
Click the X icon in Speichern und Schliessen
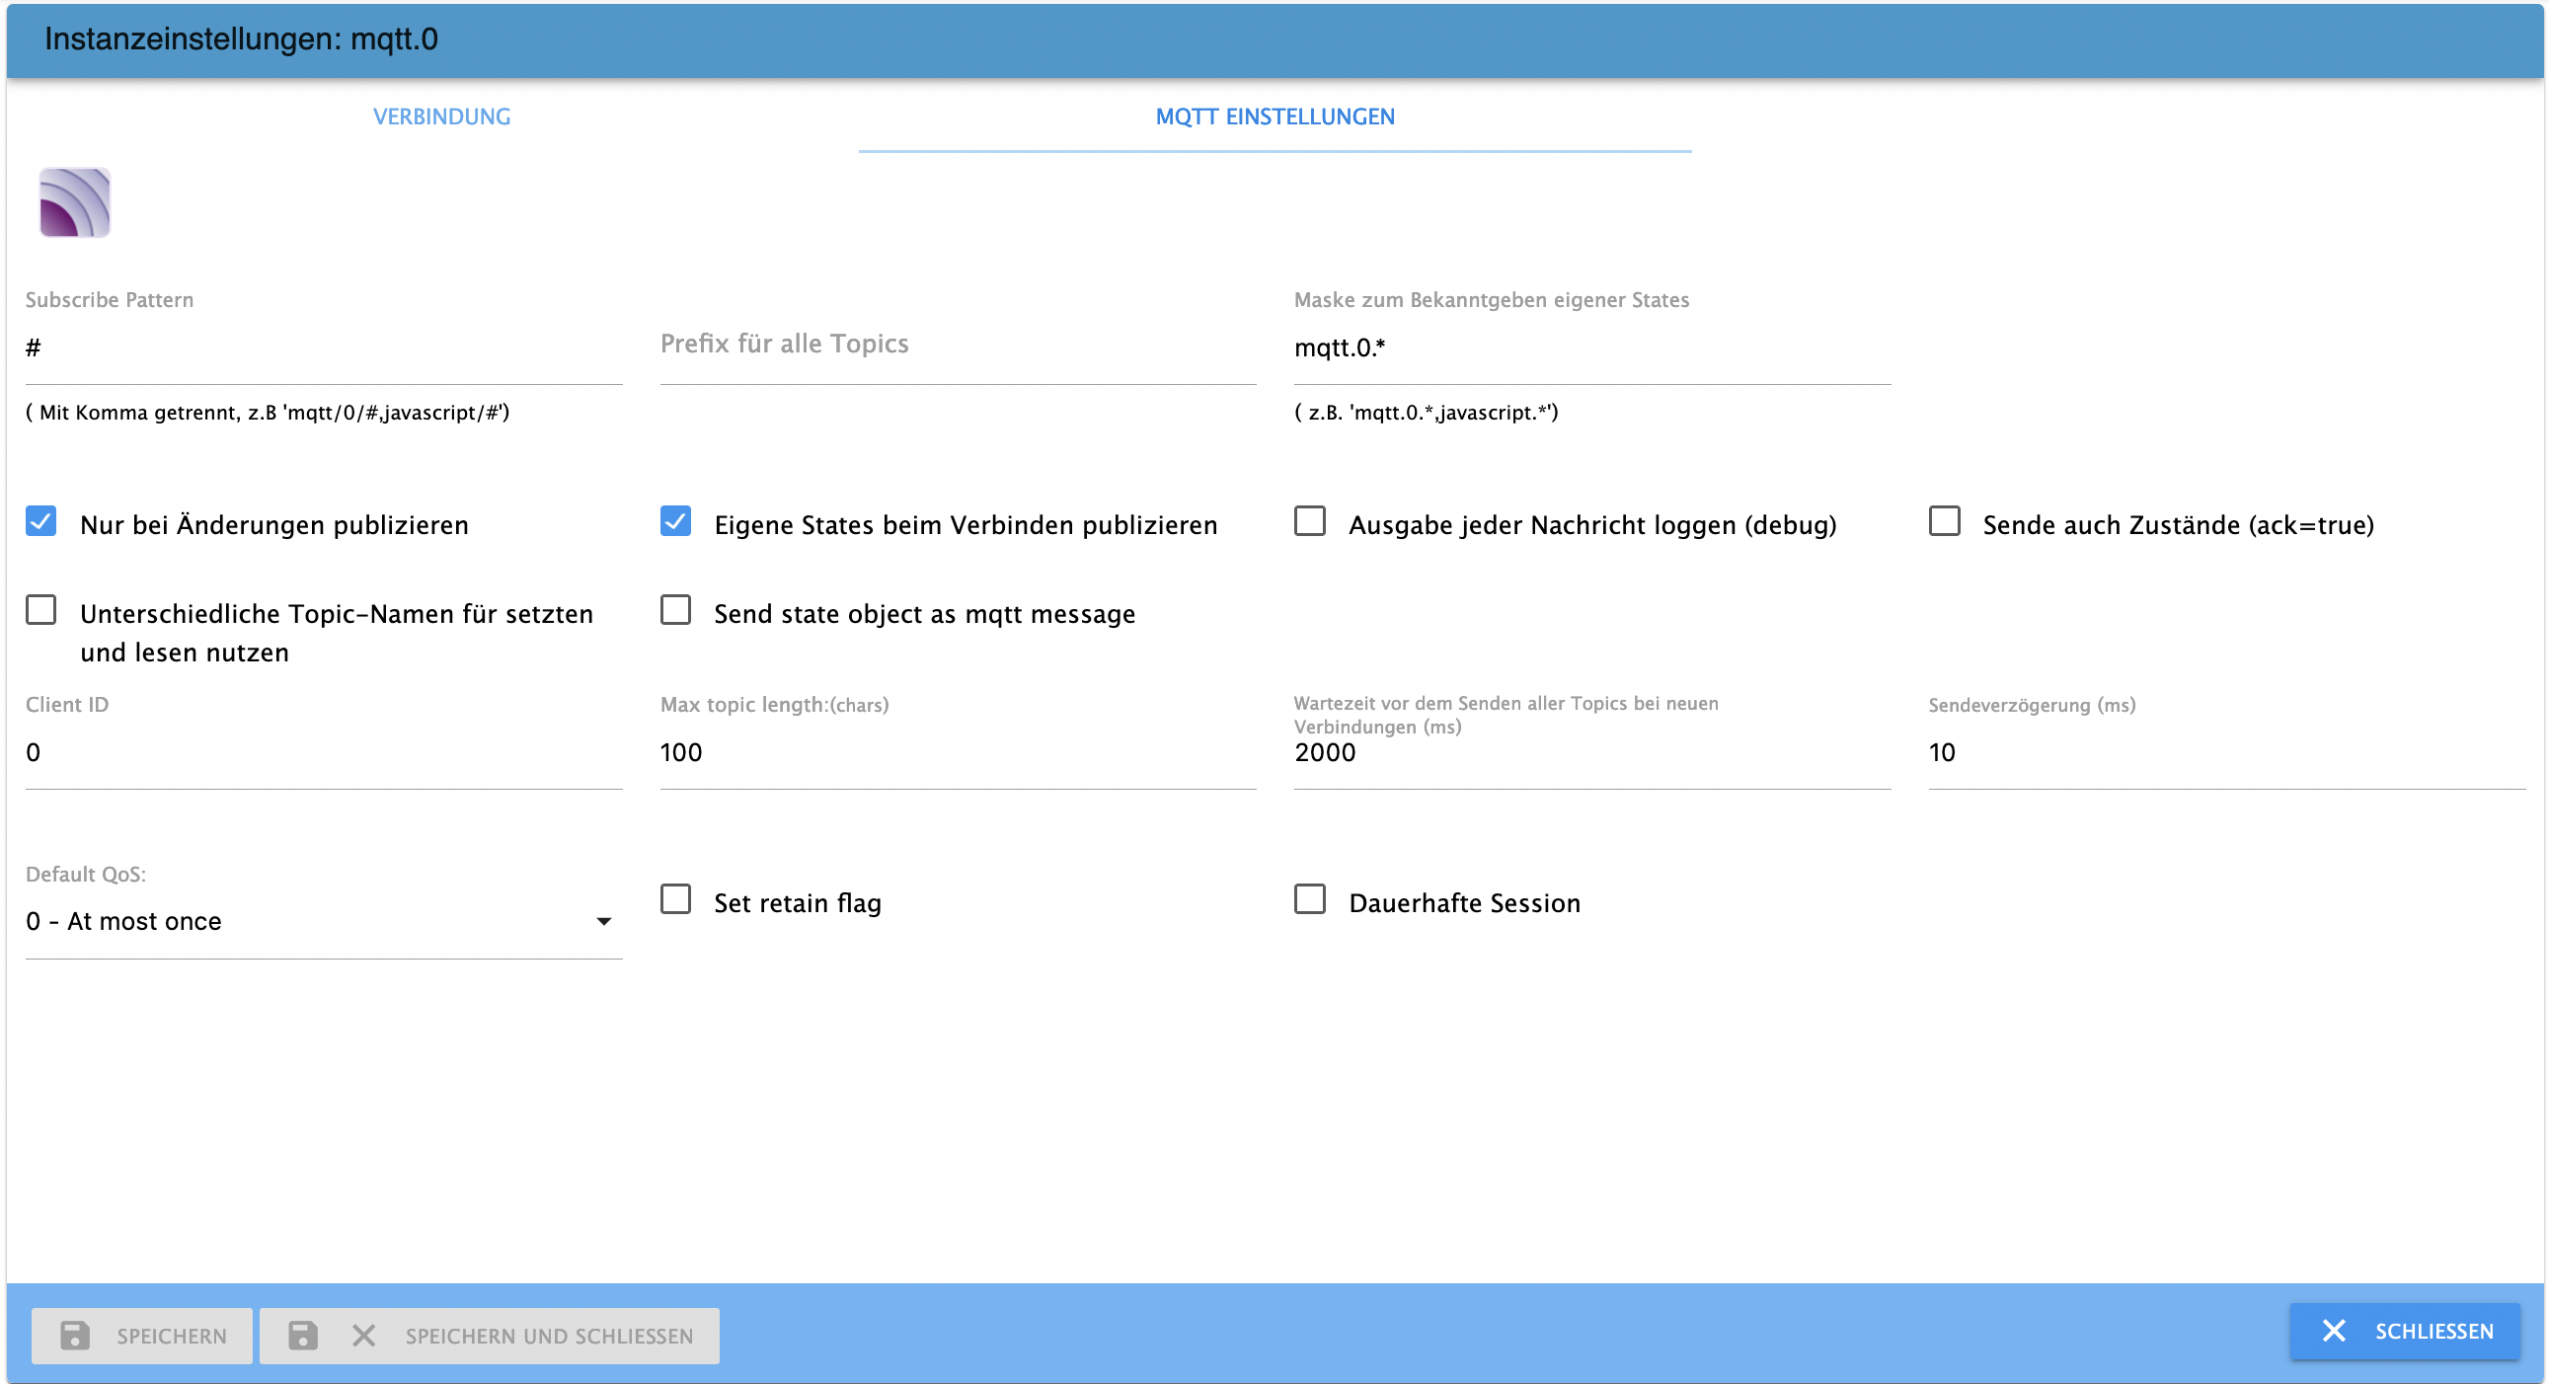[363, 1335]
